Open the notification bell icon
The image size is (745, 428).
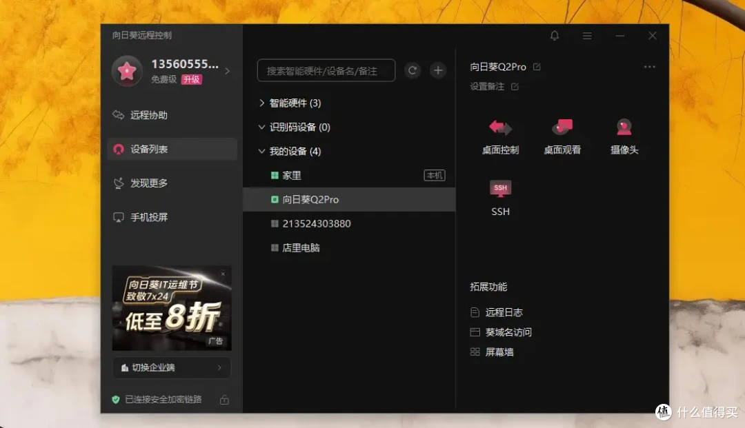click(555, 36)
